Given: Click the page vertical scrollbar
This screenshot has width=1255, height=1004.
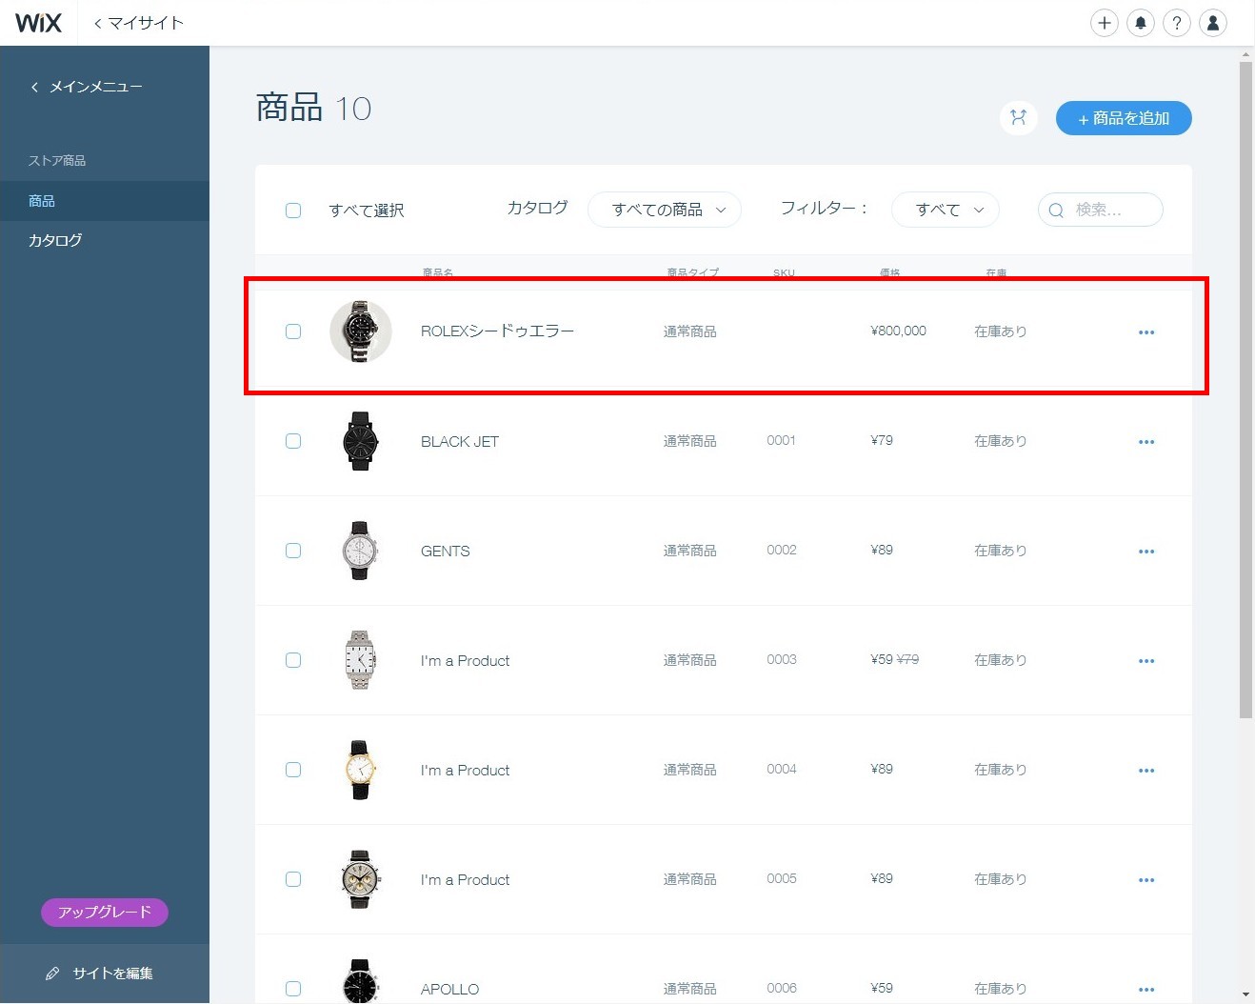Looking at the screenshot, I should 1245,391.
